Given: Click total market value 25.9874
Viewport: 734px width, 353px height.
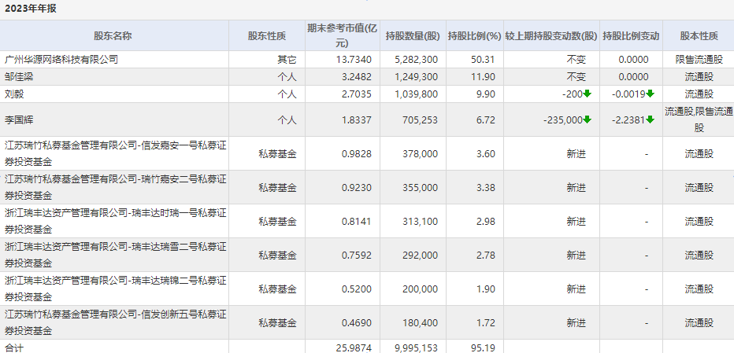Looking at the screenshot, I should point(354,347).
